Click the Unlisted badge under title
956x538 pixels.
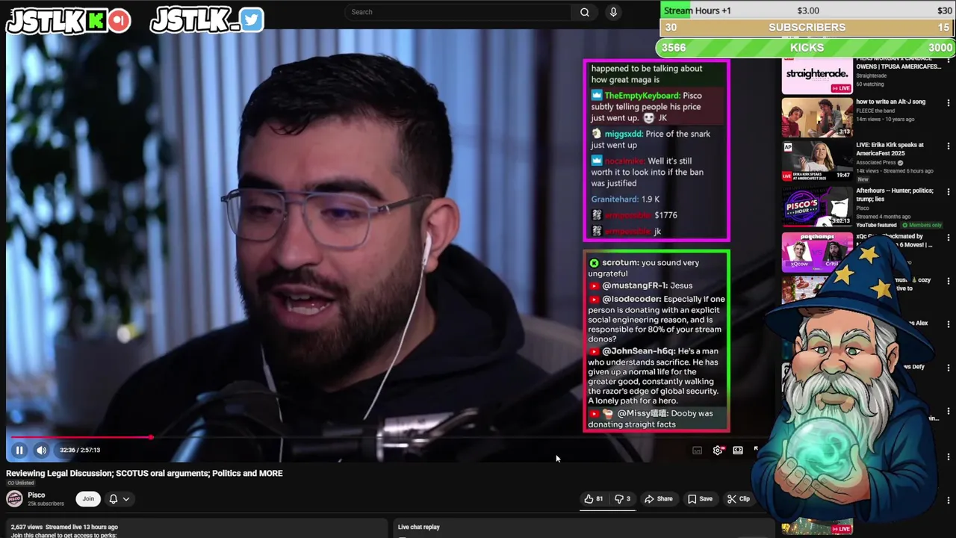coord(21,483)
